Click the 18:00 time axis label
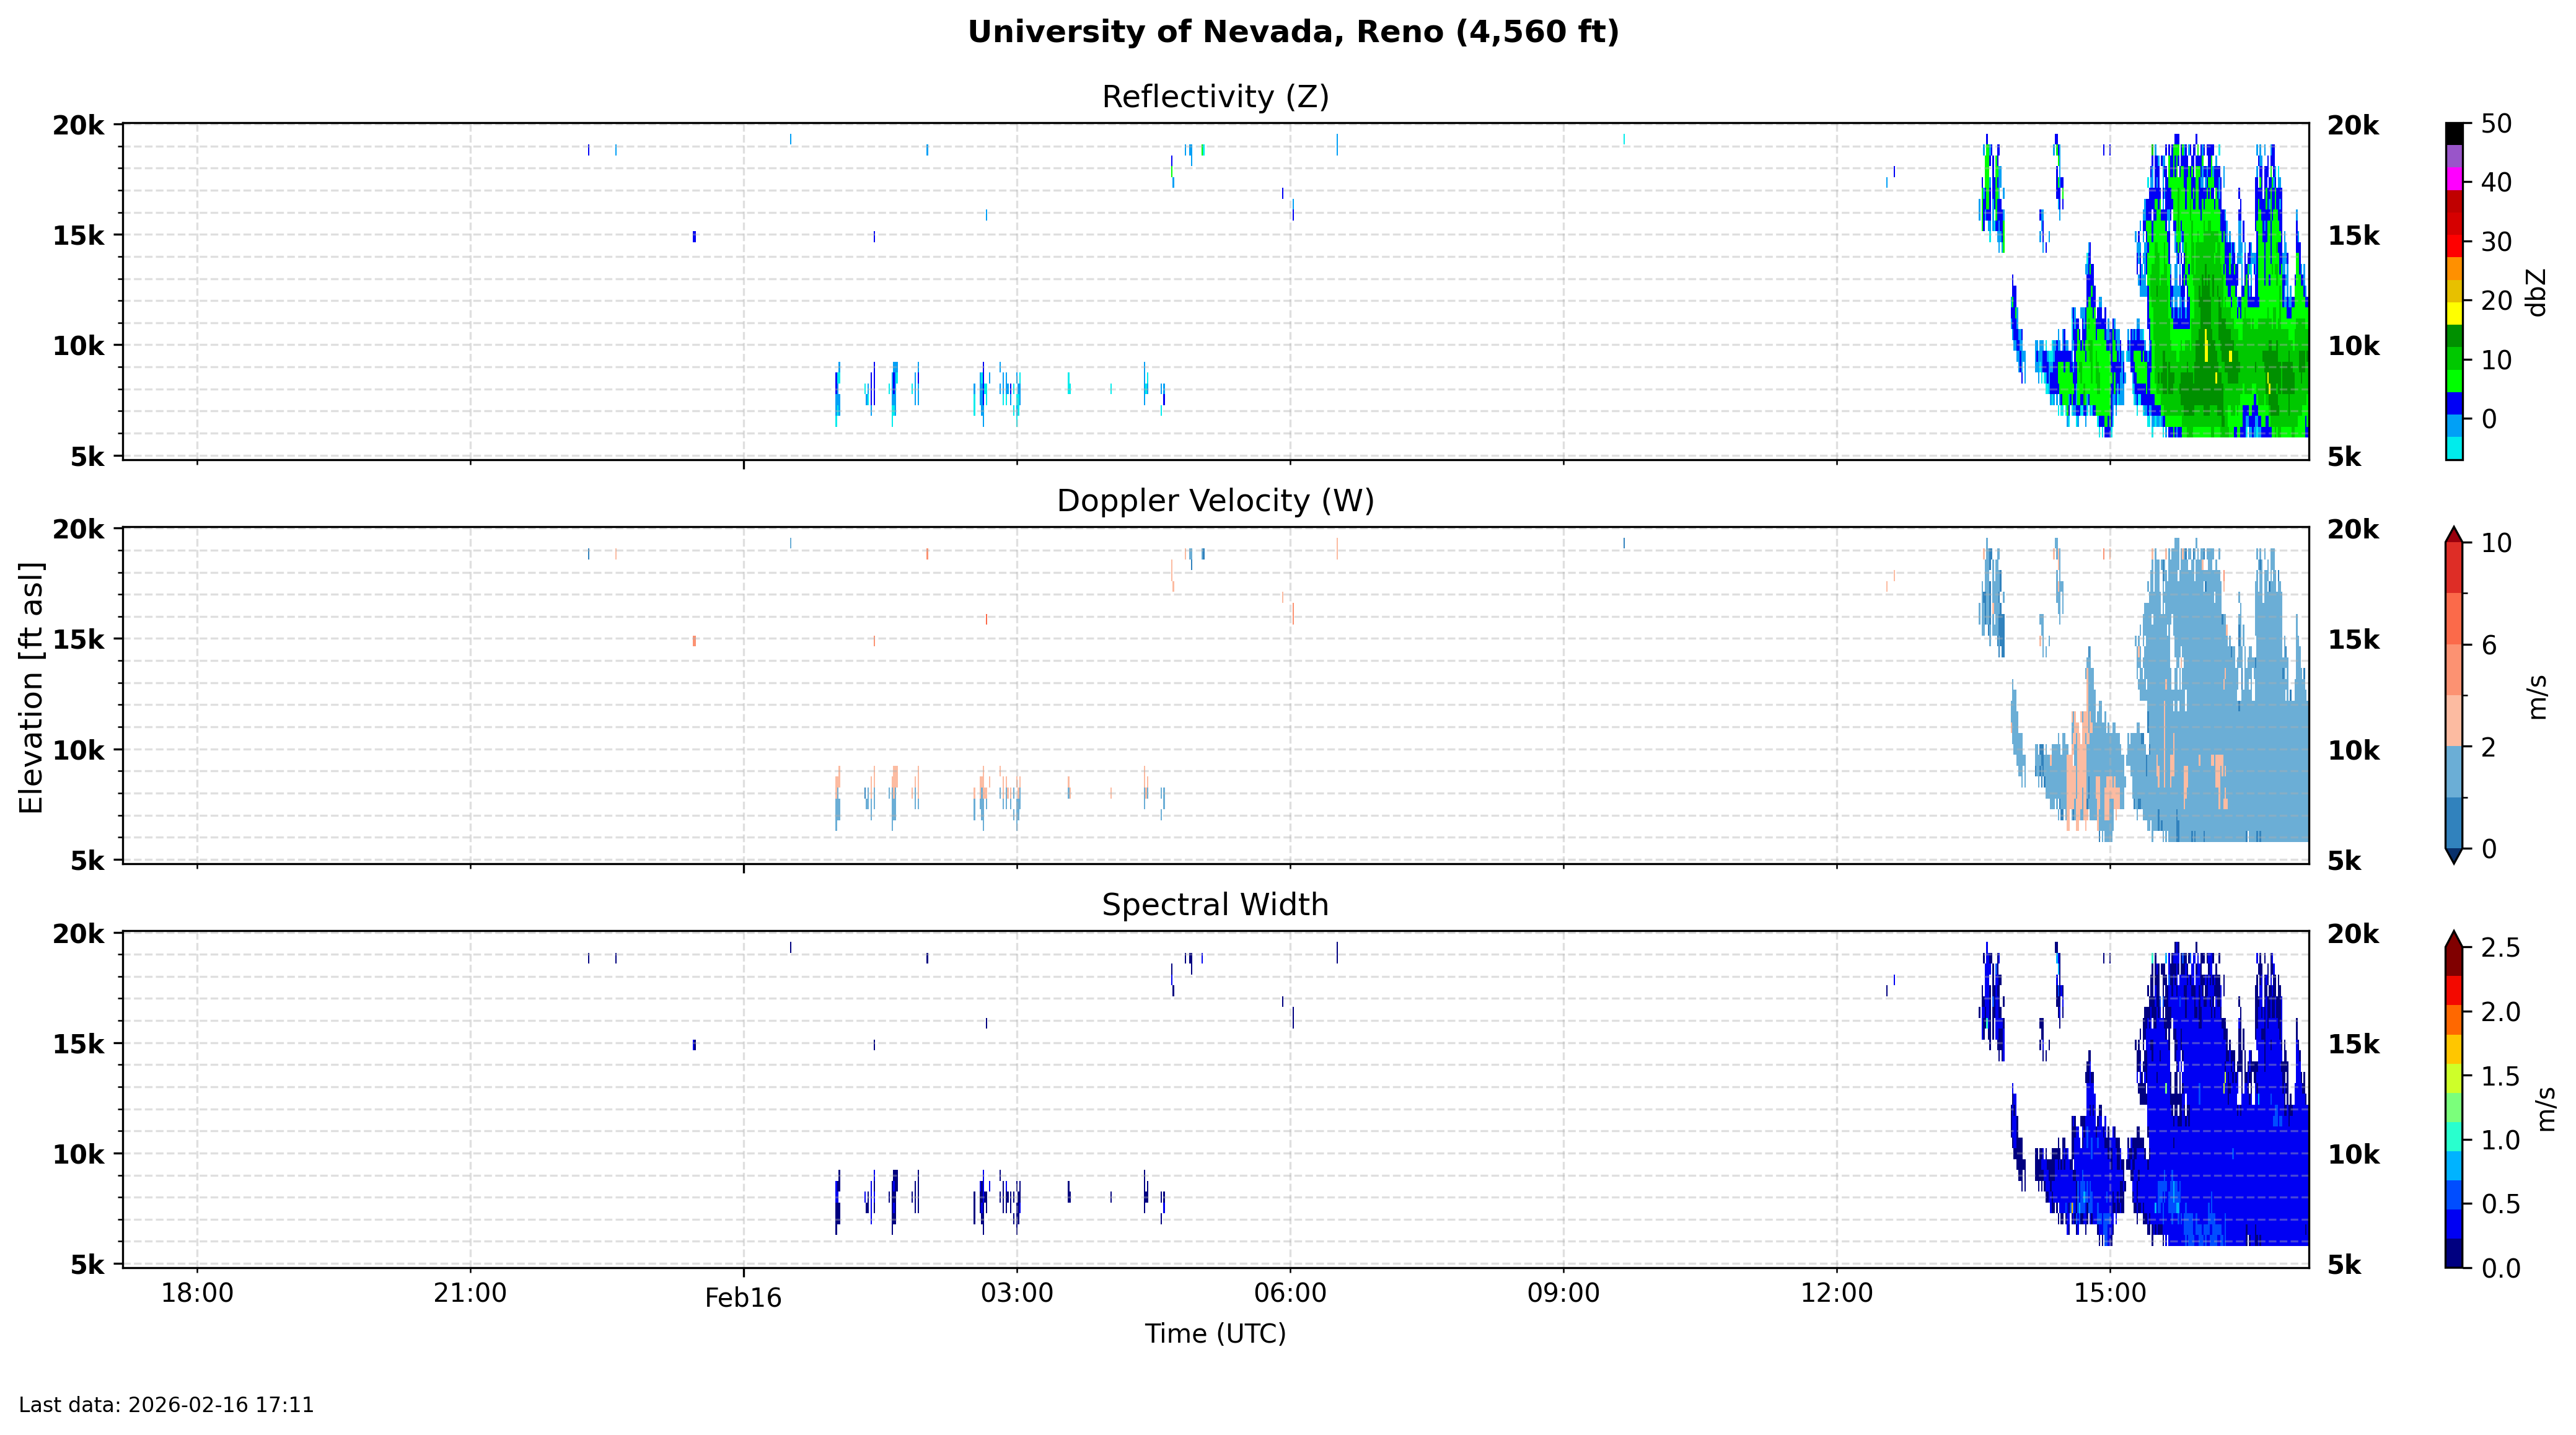This screenshot has height=1435, width=2576. 197,1293
